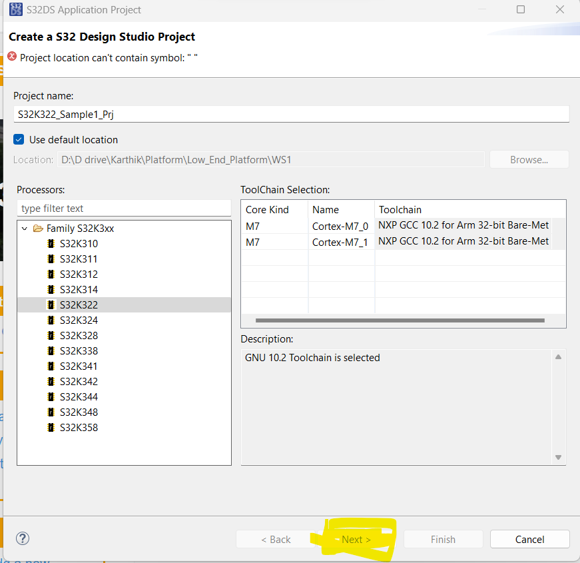Click the Family S32K3xx folder icon
Image resolution: width=580 pixels, height=563 pixels.
point(37,227)
